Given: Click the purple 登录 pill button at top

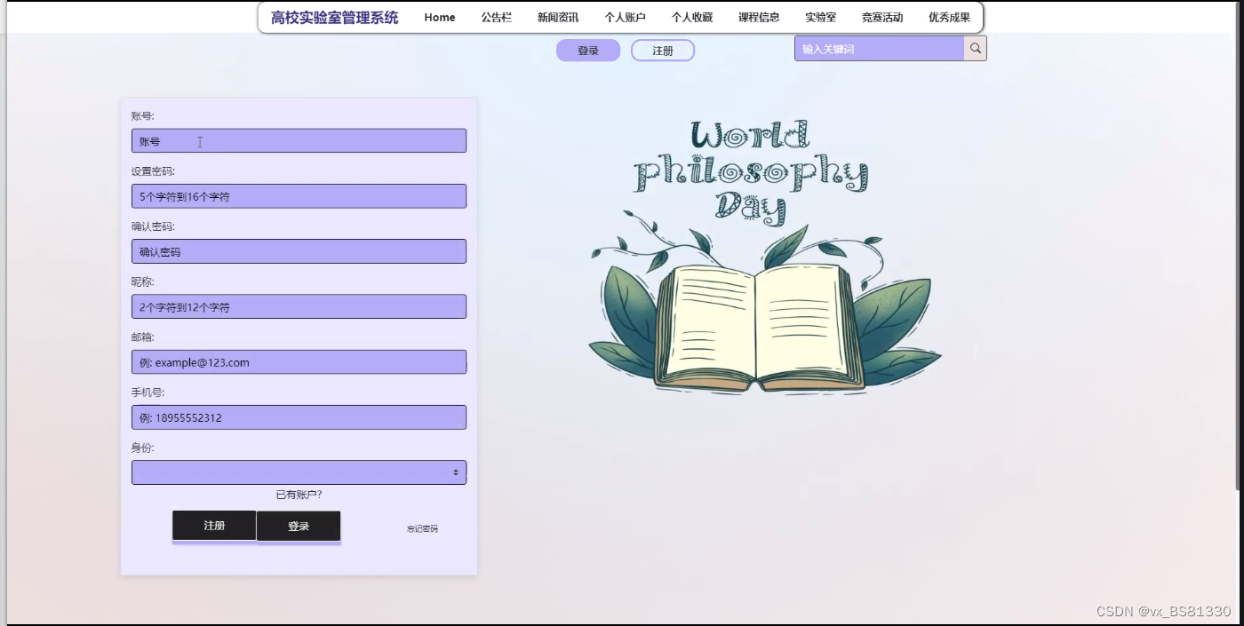Looking at the screenshot, I should click(x=588, y=51).
